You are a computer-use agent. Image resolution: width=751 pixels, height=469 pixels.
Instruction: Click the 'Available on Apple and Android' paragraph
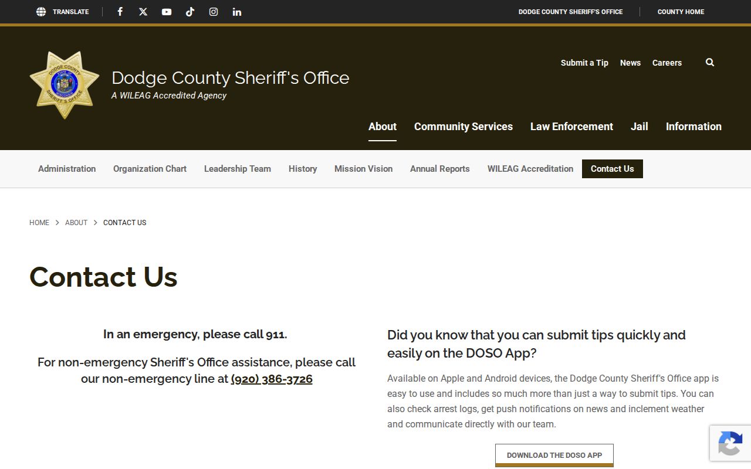pos(553,402)
